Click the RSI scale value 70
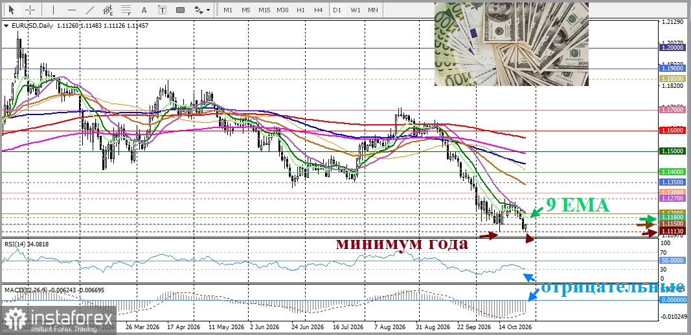 663,253
